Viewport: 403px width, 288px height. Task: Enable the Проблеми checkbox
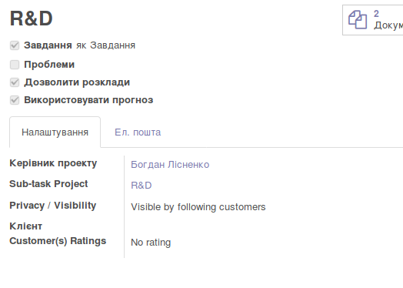[x=15, y=65]
